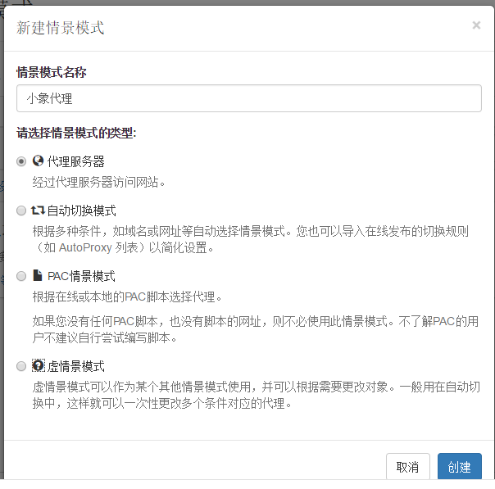This screenshot has width=495, height=489.
Task: Choose the 自动切换模式 radio button
Action: coord(22,211)
